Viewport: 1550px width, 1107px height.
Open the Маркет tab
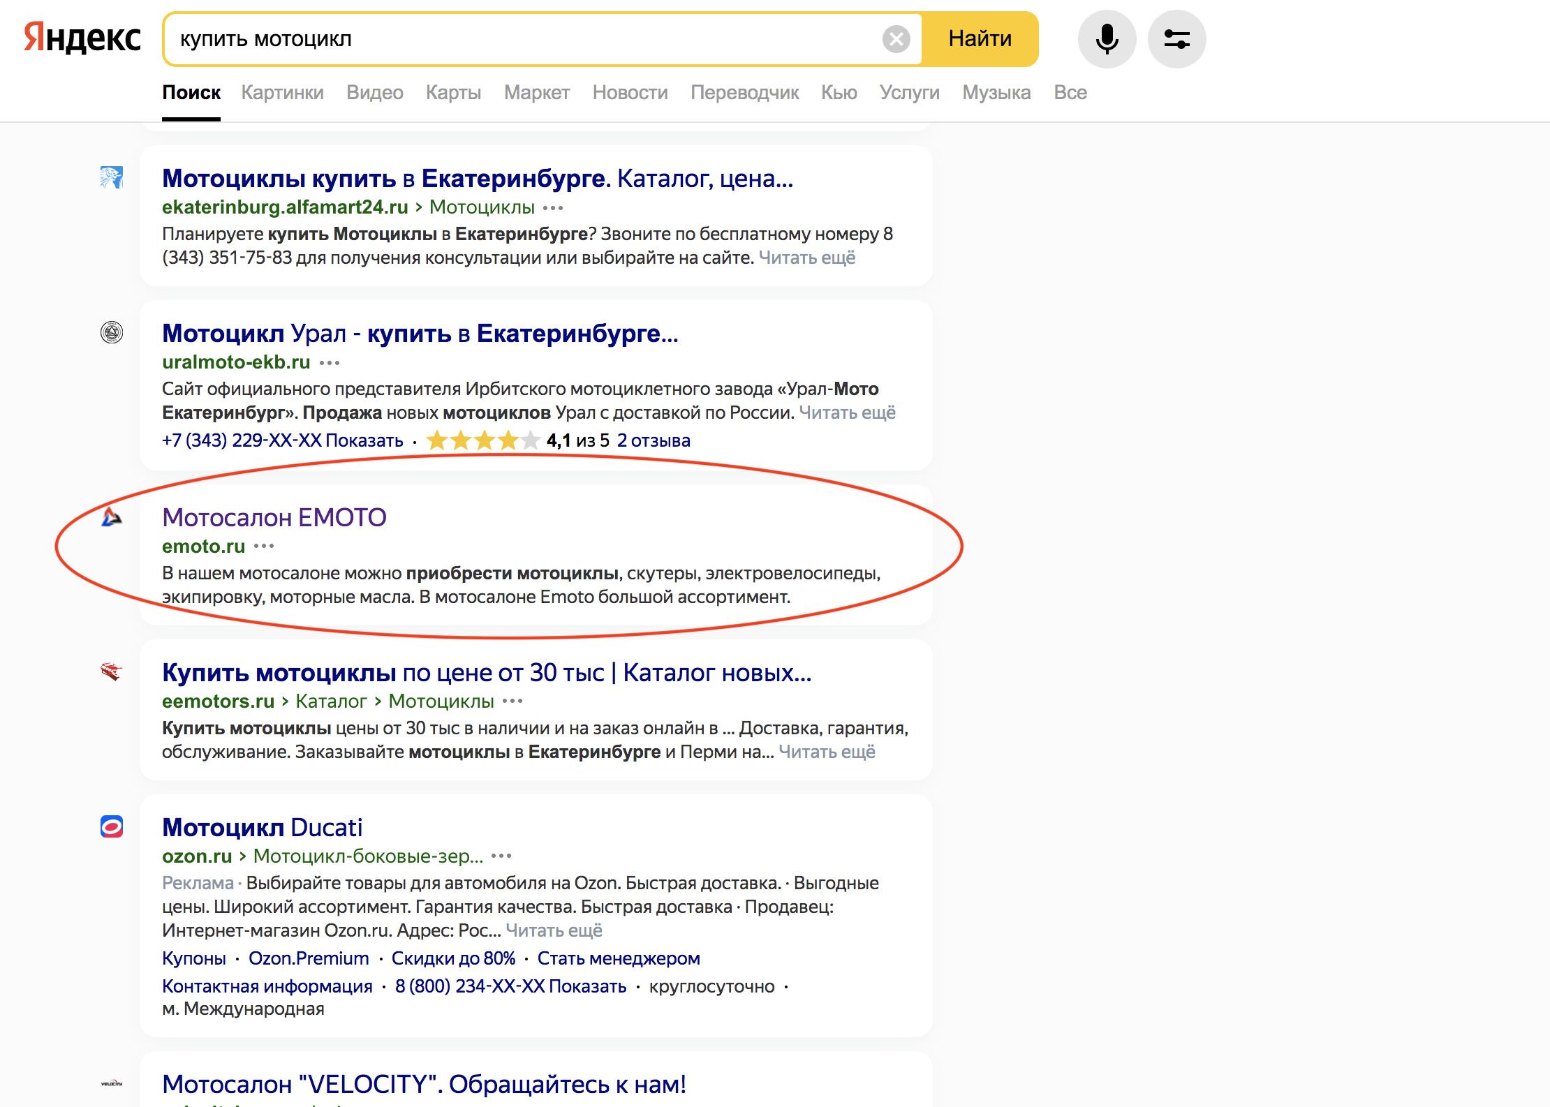point(536,93)
